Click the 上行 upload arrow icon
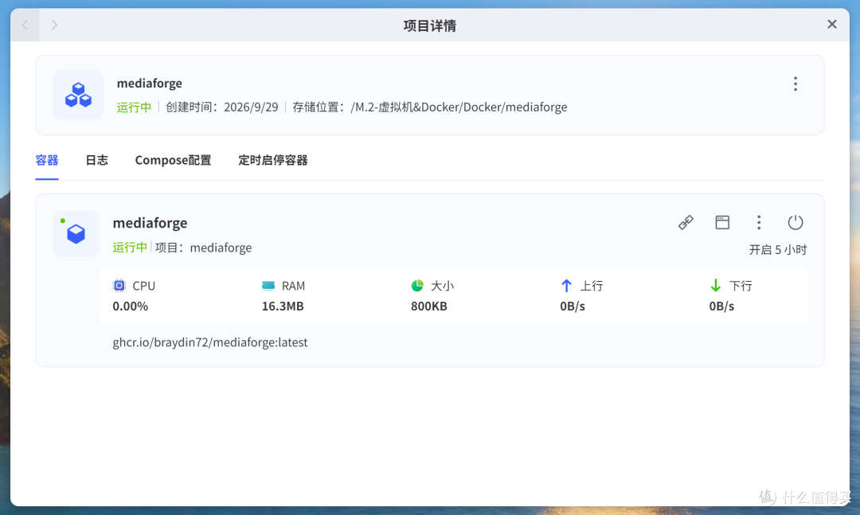 567,286
